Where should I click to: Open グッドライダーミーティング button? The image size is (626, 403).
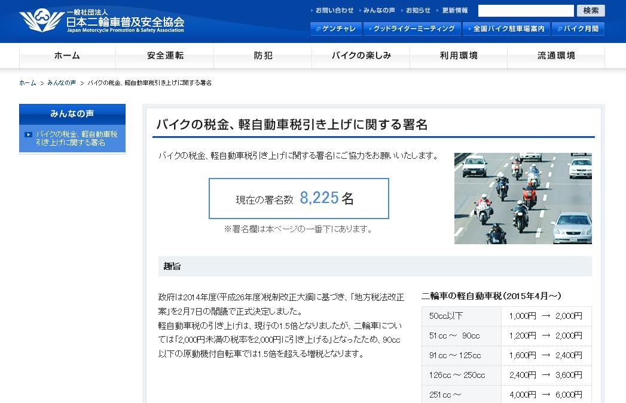[411, 29]
